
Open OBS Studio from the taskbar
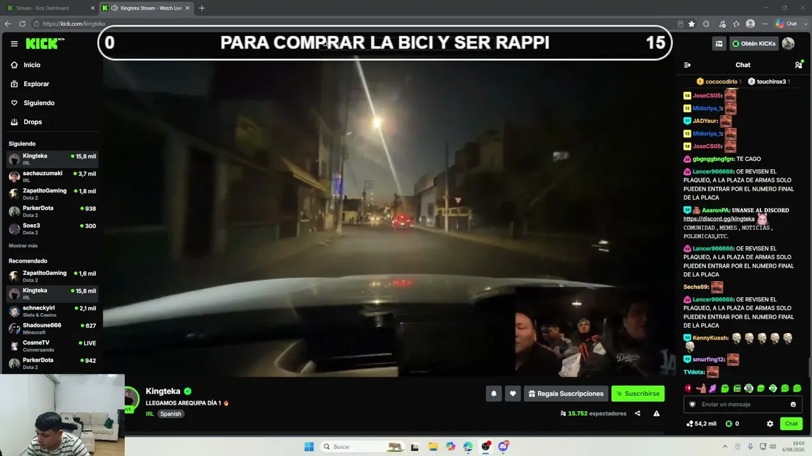coord(486,446)
